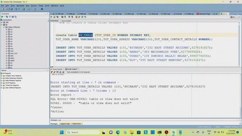Open the Terminal icon in the taskbar
This screenshot has width=242, height=136.
[160, 132]
